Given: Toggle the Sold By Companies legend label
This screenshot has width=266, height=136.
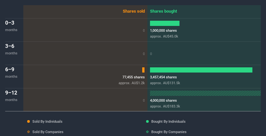Looking at the screenshot, I should (48, 132).
